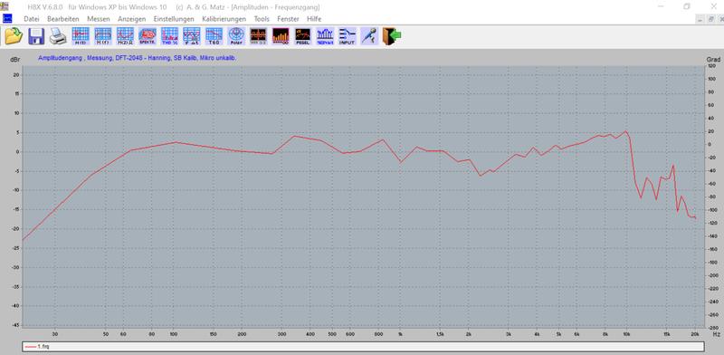Save the measurement using the floppy disk icon
This screenshot has width=724, height=355.
(36, 36)
